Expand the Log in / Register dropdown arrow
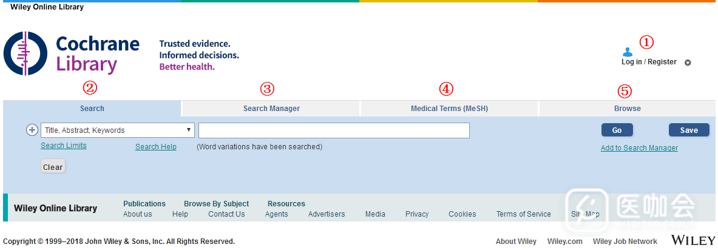This screenshot has width=718, height=250. [688, 62]
